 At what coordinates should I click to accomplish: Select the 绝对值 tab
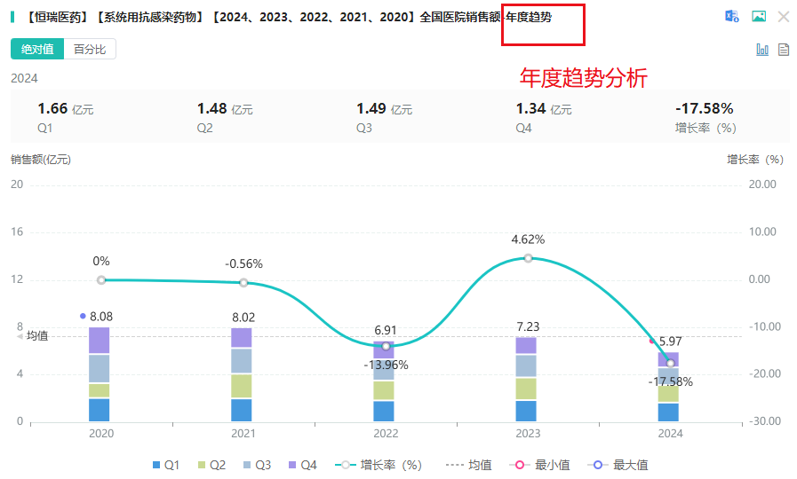click(37, 50)
